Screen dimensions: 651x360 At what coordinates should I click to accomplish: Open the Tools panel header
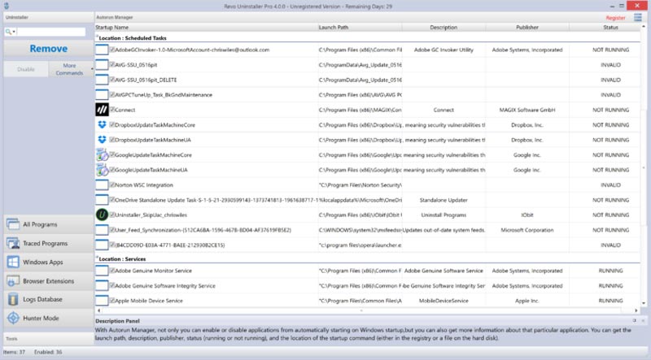(x=49, y=339)
